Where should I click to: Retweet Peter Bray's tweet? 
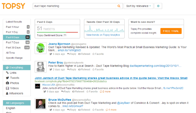tap(84, 70)
